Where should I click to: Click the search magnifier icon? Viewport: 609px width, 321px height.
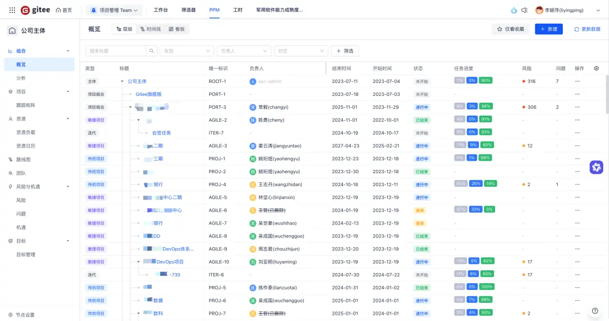click(152, 51)
